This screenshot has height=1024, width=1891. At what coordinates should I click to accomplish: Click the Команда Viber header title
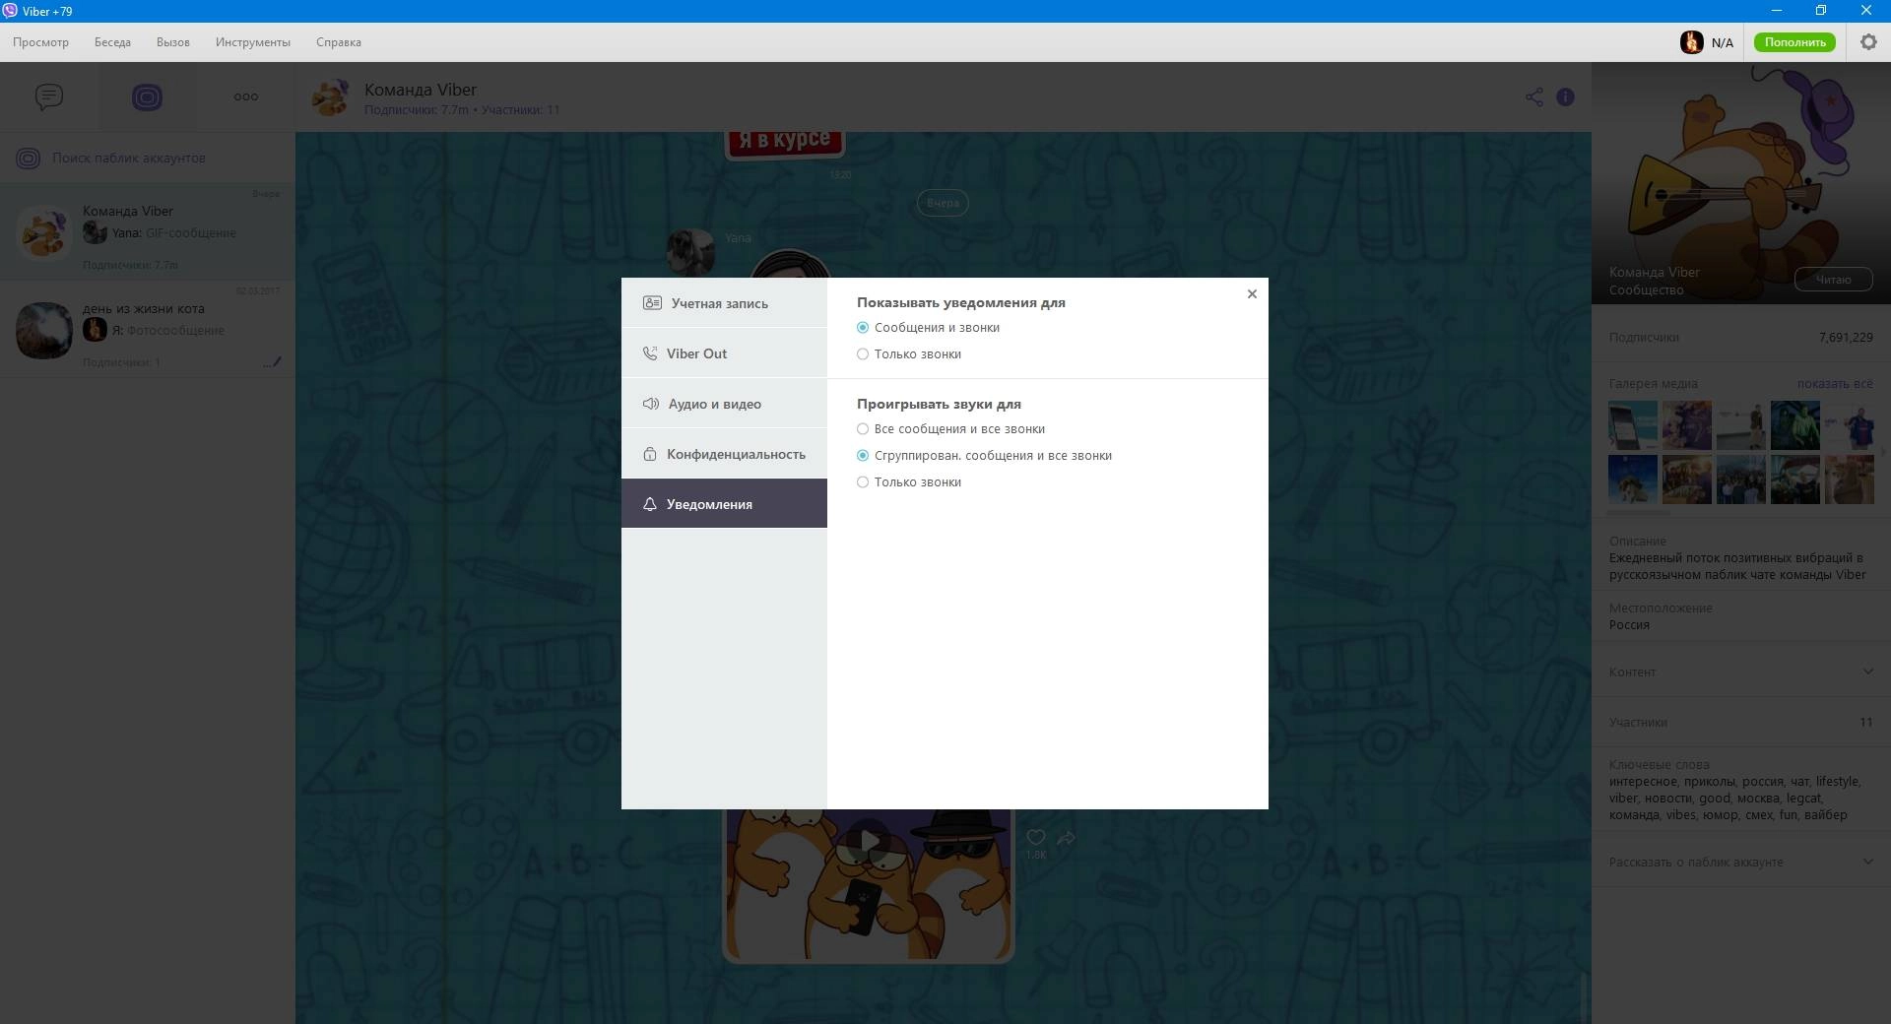(421, 90)
